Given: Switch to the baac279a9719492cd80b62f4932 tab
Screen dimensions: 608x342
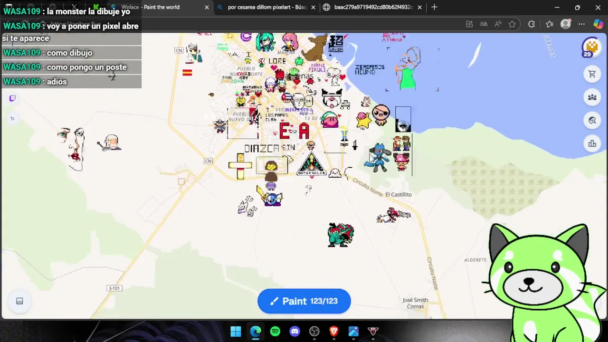Looking at the screenshot, I should (373, 7).
